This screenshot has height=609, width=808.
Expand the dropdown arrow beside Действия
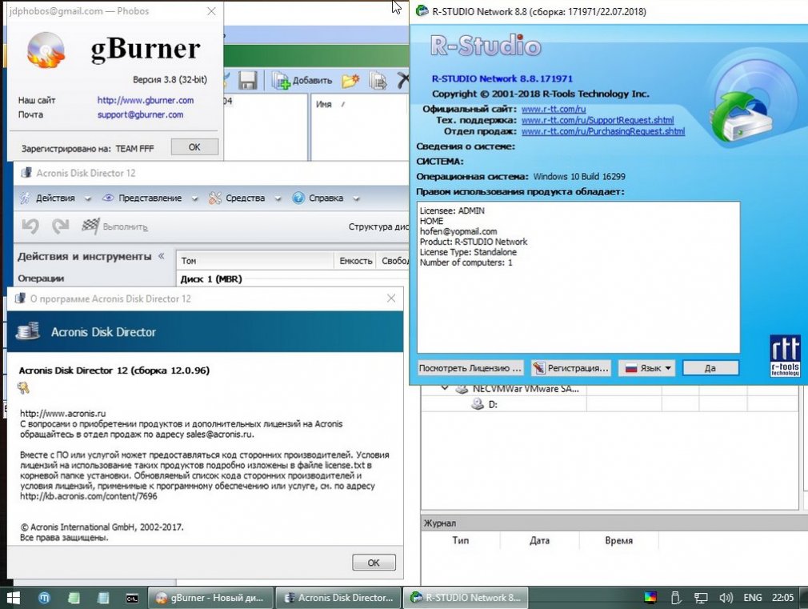[x=88, y=198]
